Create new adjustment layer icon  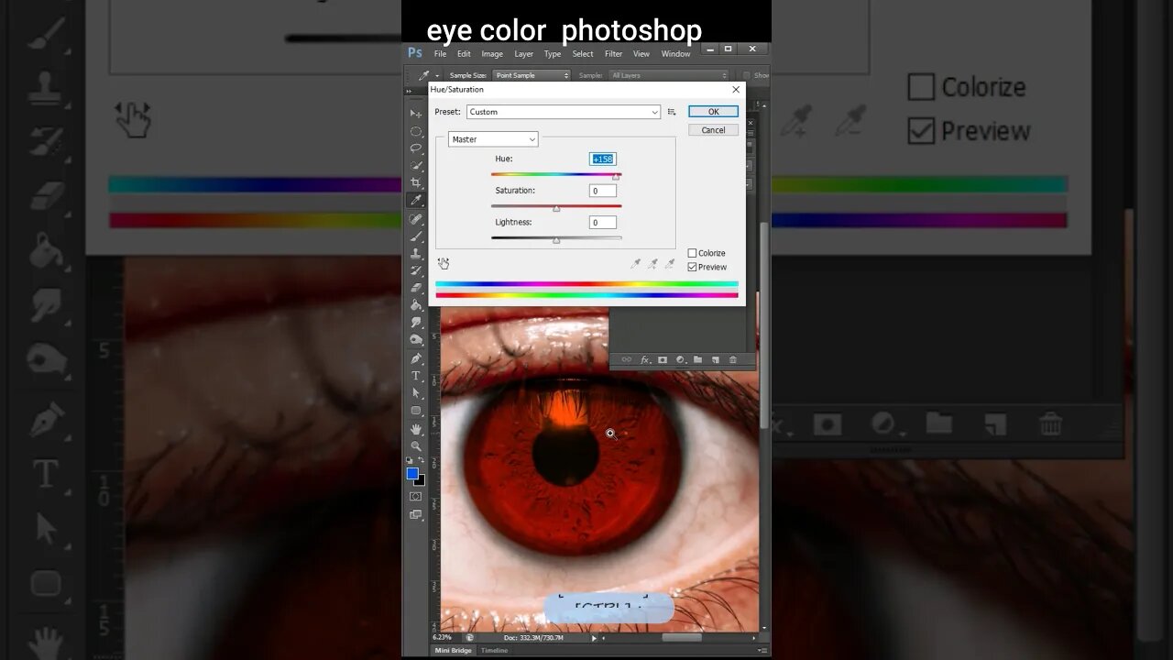681,360
